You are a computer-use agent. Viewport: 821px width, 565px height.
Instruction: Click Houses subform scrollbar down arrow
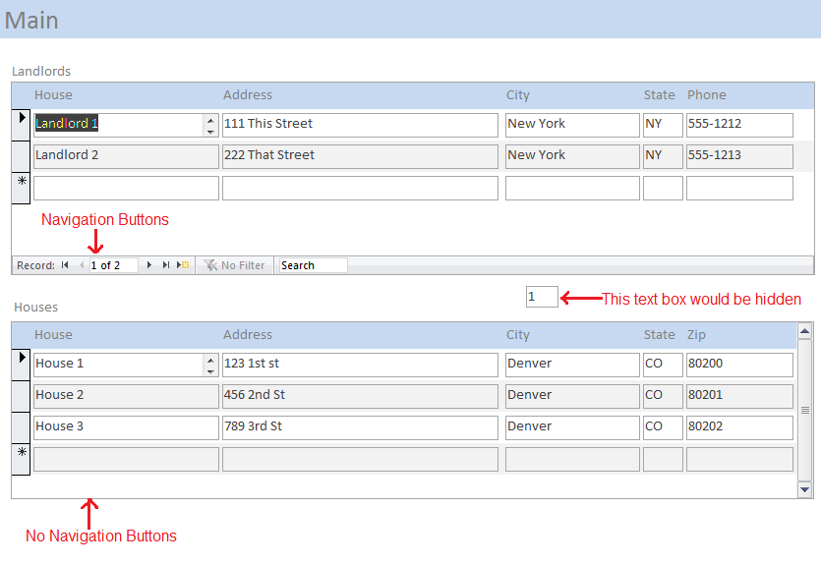tap(804, 490)
